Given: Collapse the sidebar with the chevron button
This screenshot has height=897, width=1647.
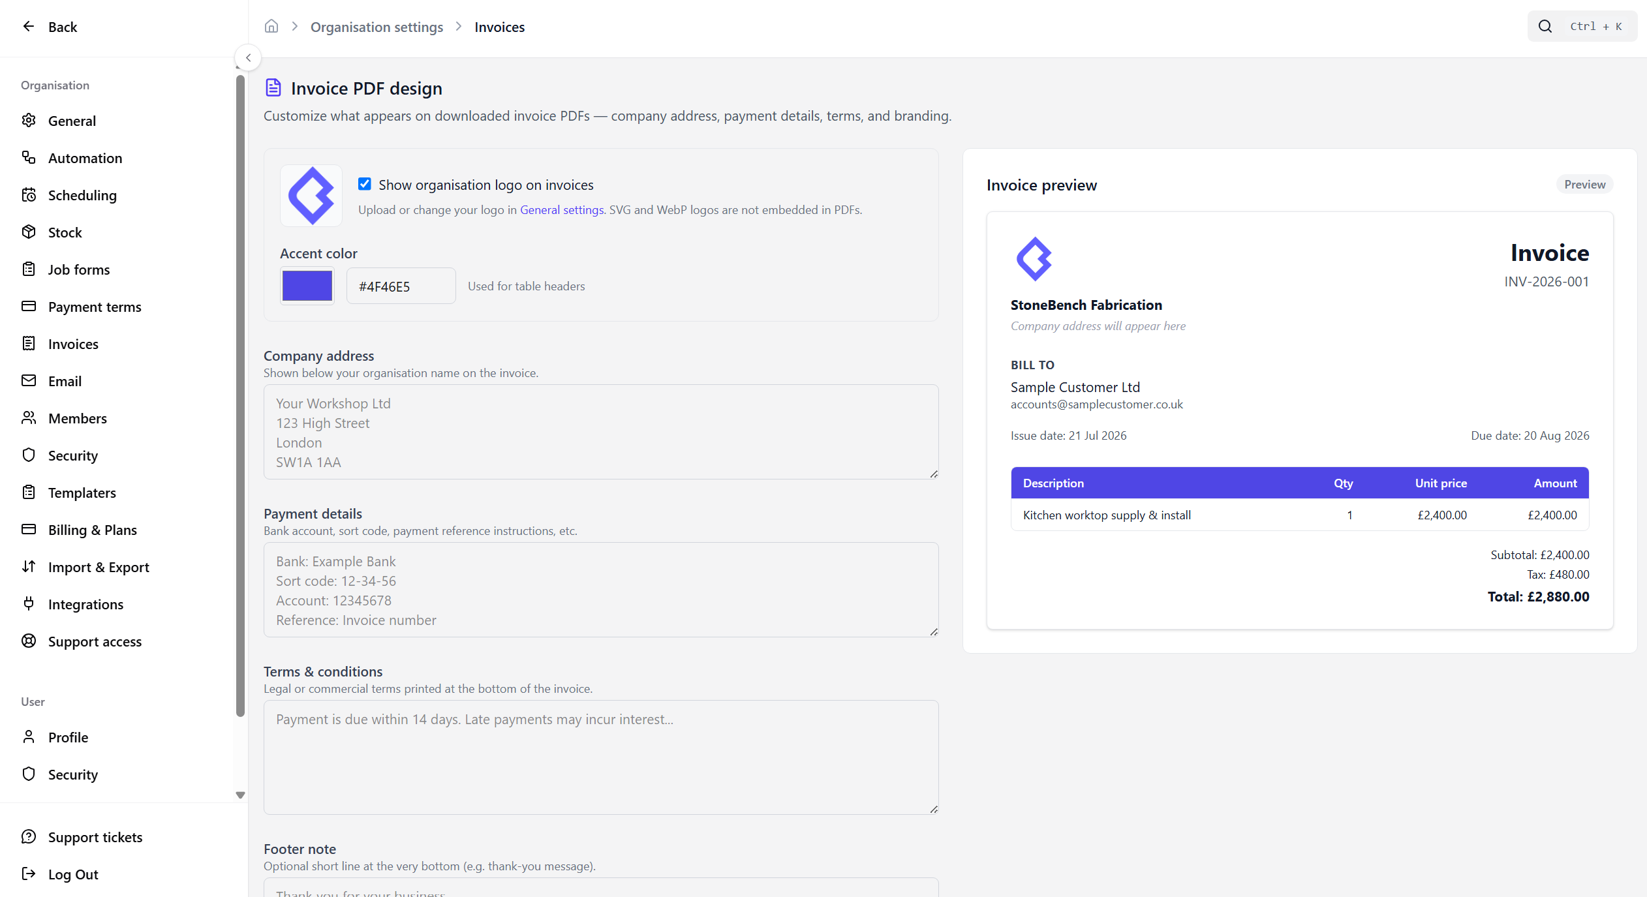Looking at the screenshot, I should 248,58.
